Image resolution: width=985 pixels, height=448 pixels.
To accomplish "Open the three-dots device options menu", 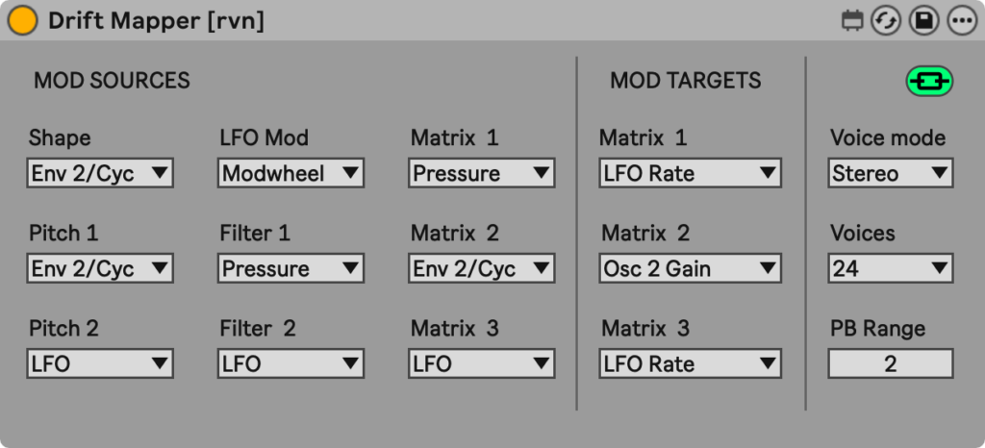I will (x=961, y=20).
